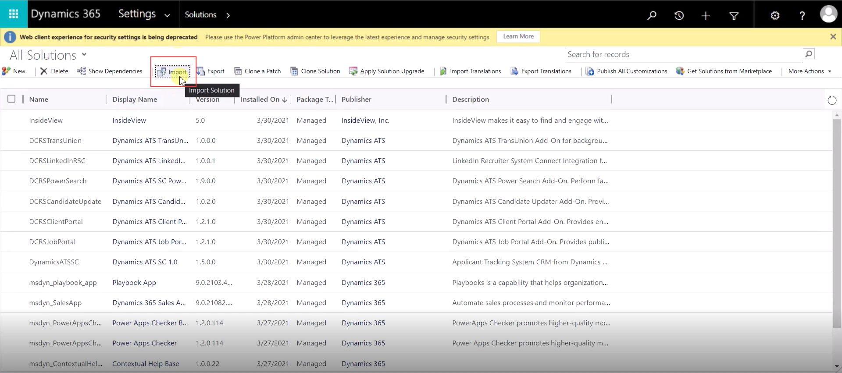This screenshot has height=373, width=842.
Task: Click the plus quick create icon
Action: [706, 16]
